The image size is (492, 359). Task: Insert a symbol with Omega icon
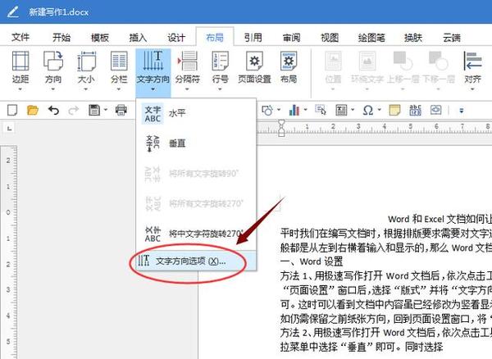click(367, 111)
